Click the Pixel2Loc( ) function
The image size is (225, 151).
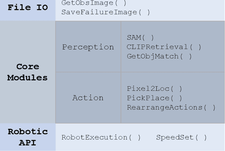pos(154,88)
